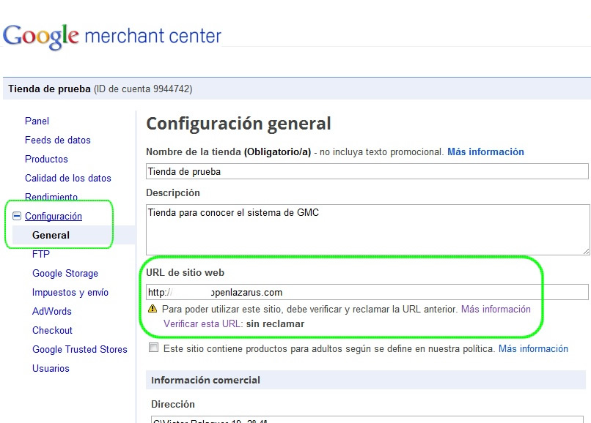Click the URL de sitio web field

coord(367,292)
